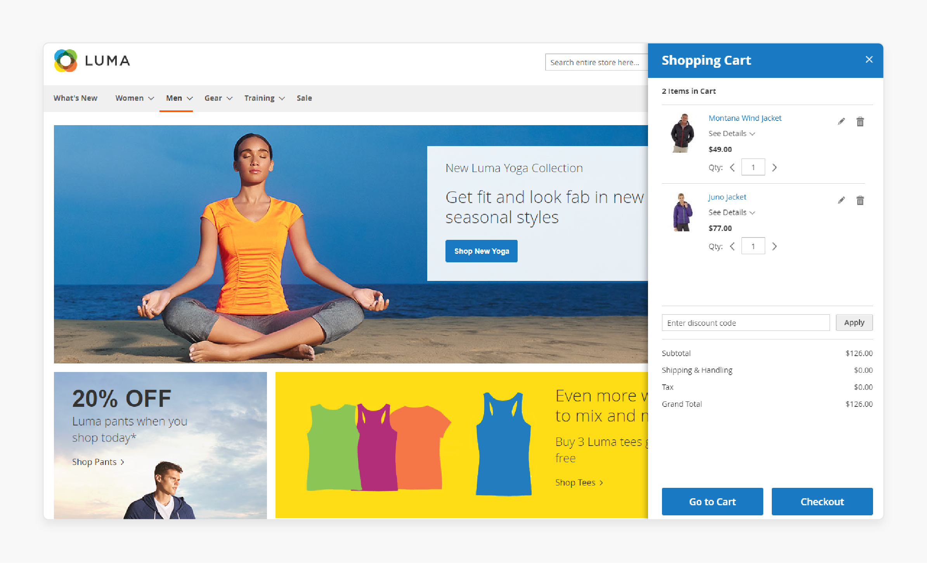
Task: Open the Men menu dropdown
Action: pos(179,98)
